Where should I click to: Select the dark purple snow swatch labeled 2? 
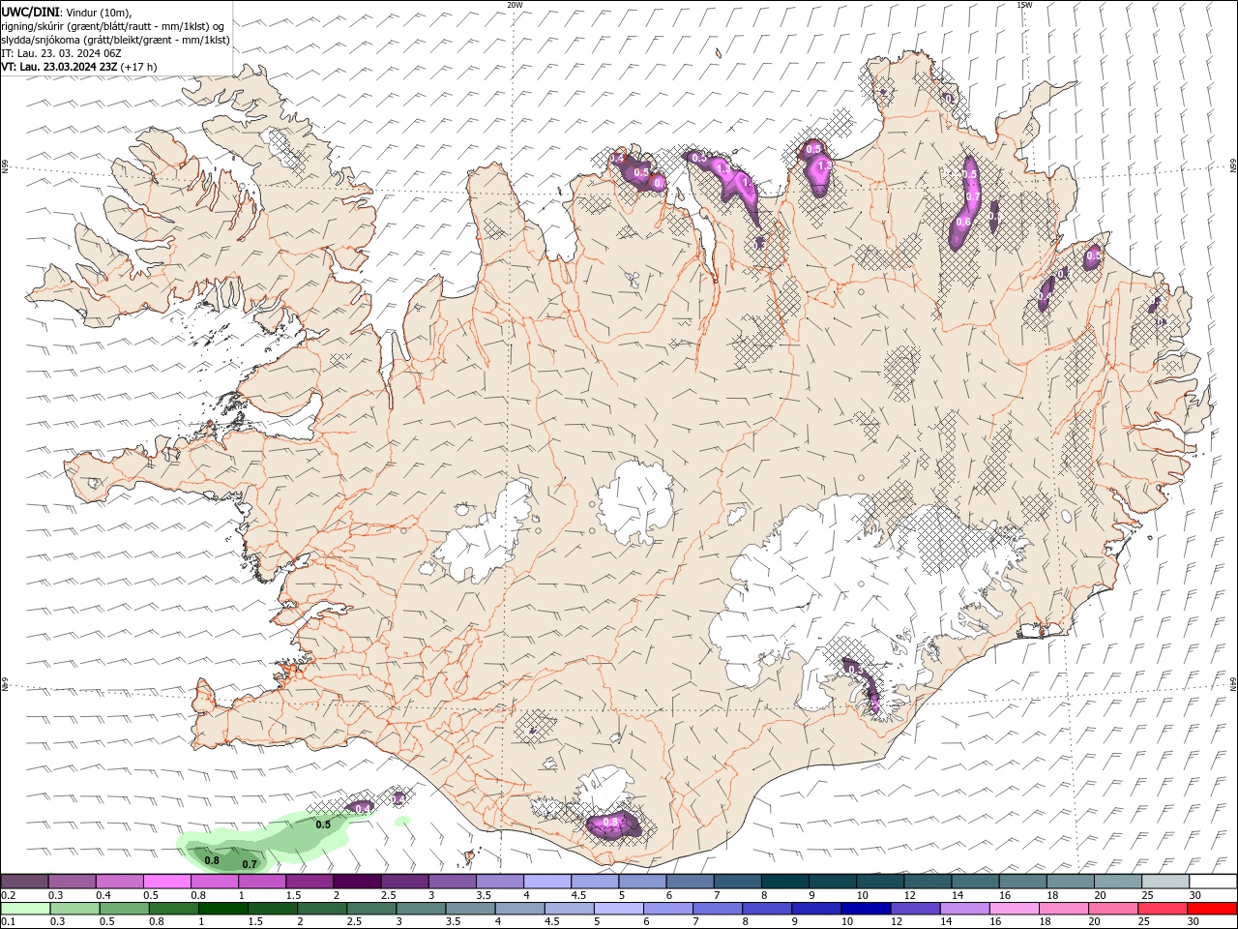click(357, 881)
